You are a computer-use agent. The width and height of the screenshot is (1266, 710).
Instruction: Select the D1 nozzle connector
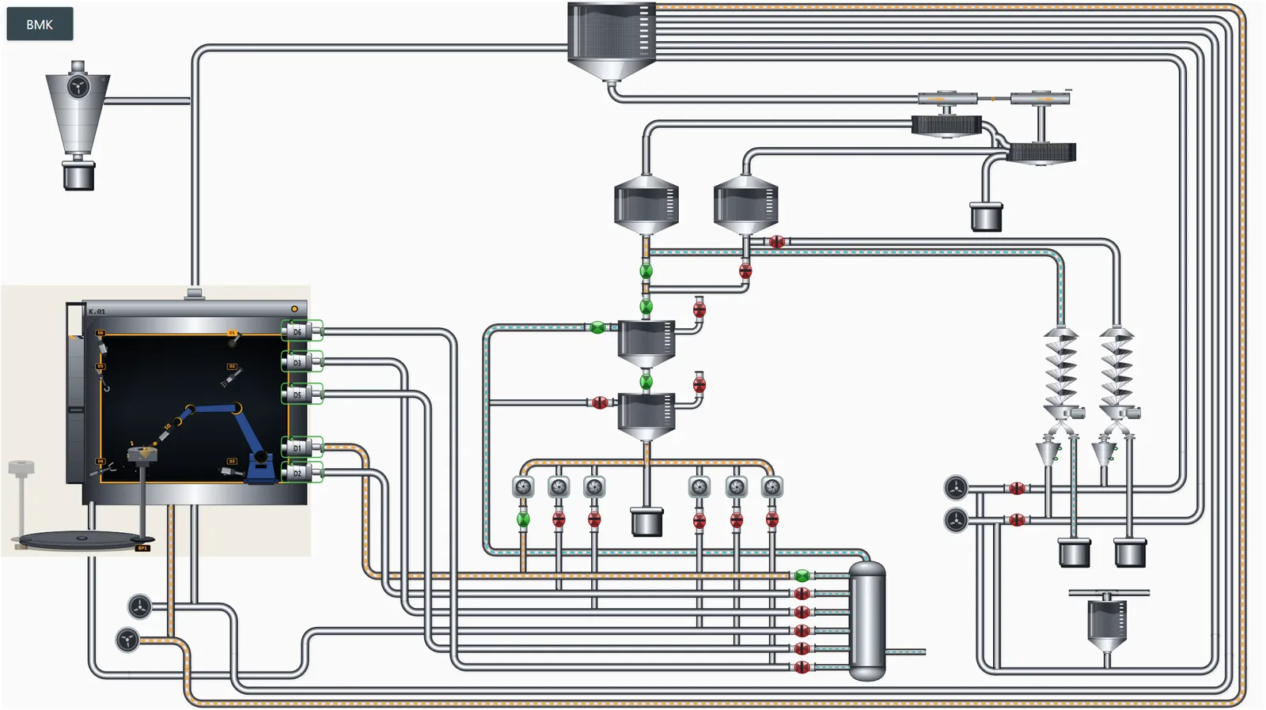point(302,448)
